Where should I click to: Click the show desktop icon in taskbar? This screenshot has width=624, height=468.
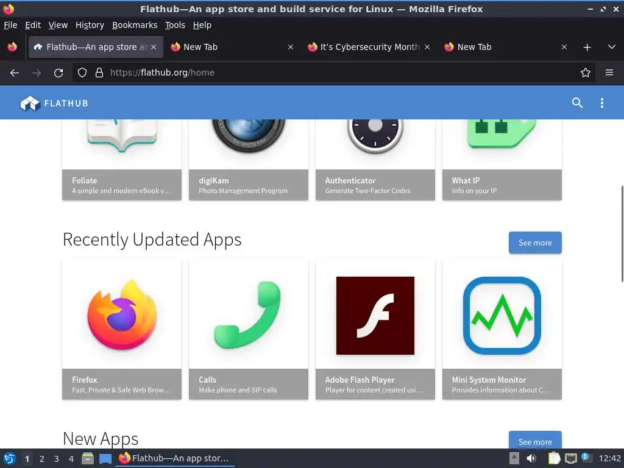click(105, 458)
